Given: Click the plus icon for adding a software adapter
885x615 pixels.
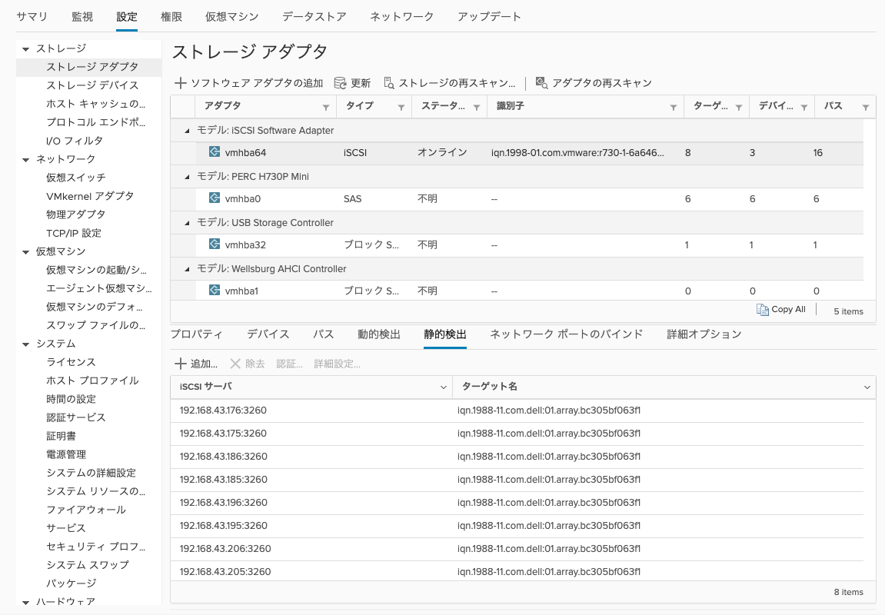Looking at the screenshot, I should (180, 83).
